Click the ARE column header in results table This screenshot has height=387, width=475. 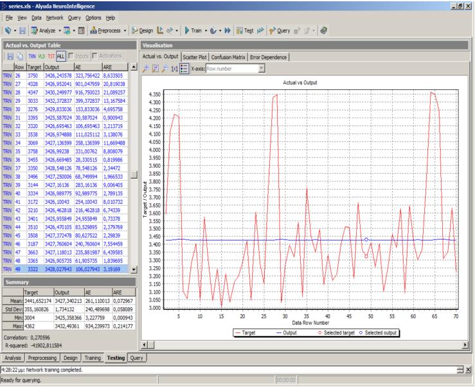coord(115,67)
